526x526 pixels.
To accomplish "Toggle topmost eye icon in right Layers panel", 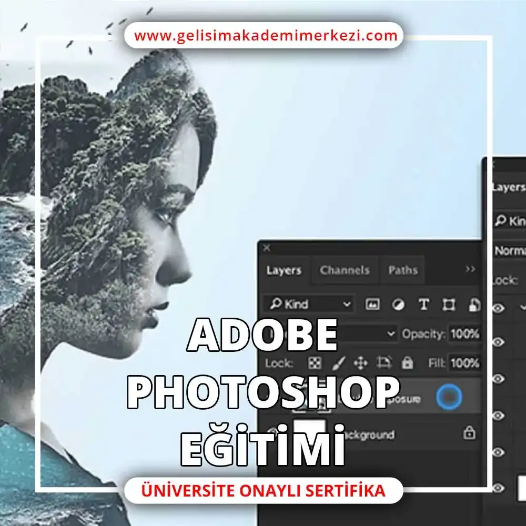I will (x=498, y=308).
